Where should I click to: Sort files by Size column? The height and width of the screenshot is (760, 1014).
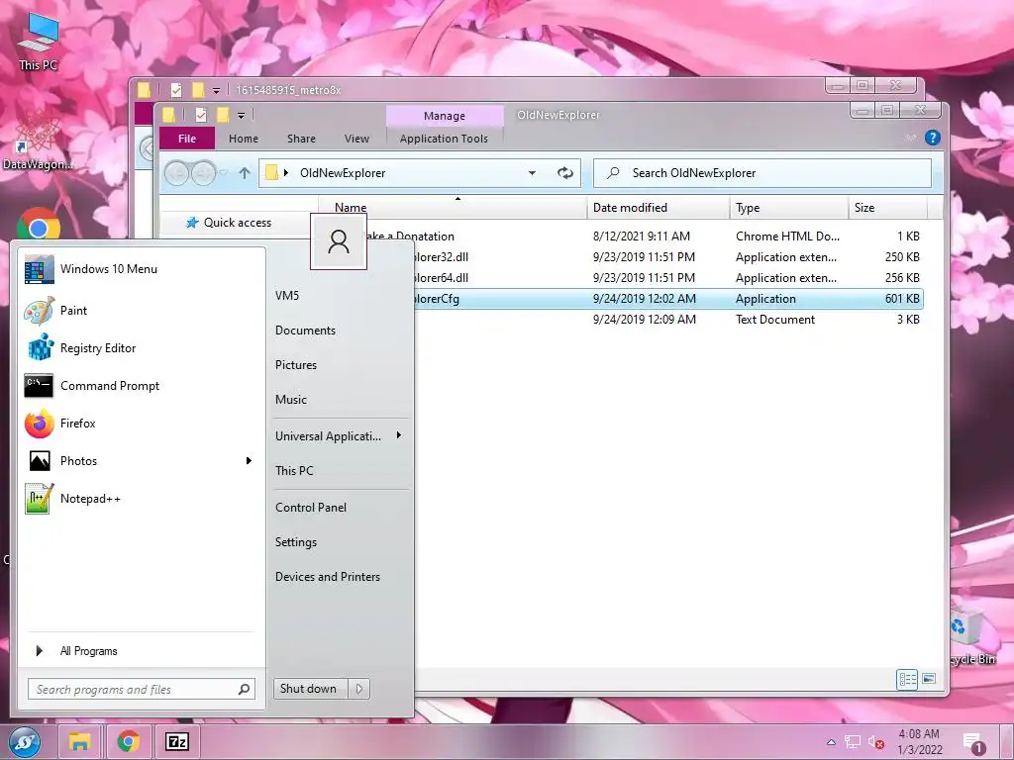click(887, 208)
